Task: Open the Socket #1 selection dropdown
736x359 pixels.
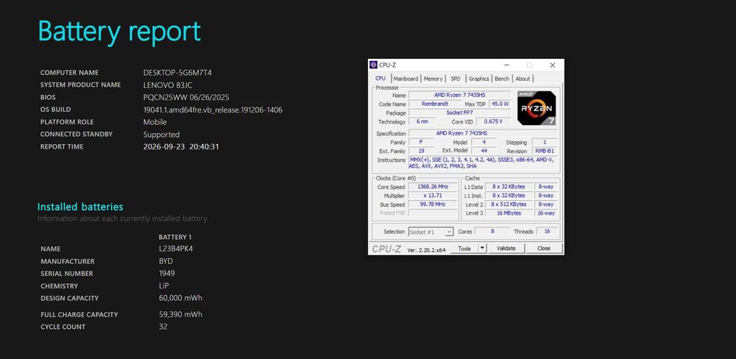Action: point(431,232)
